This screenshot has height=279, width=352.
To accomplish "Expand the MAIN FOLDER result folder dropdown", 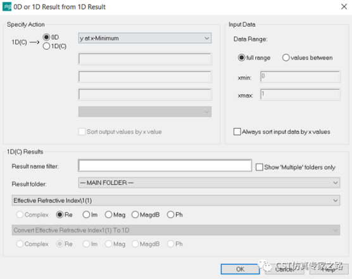I will coord(209,183).
